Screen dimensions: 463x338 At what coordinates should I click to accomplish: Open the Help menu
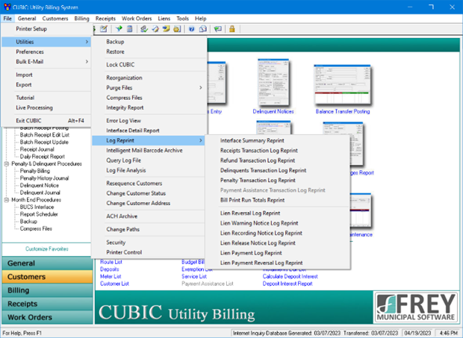(x=200, y=19)
